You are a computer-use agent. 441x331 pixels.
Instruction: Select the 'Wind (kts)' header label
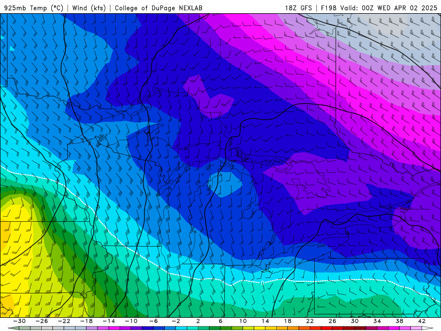point(89,8)
